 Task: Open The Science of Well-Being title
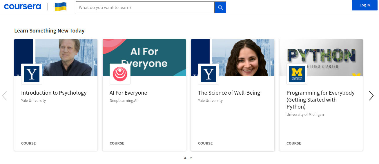(x=229, y=93)
